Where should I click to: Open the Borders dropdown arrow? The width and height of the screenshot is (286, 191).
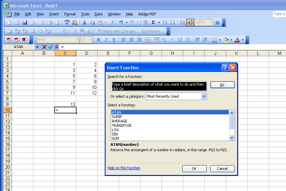click(x=220, y=39)
